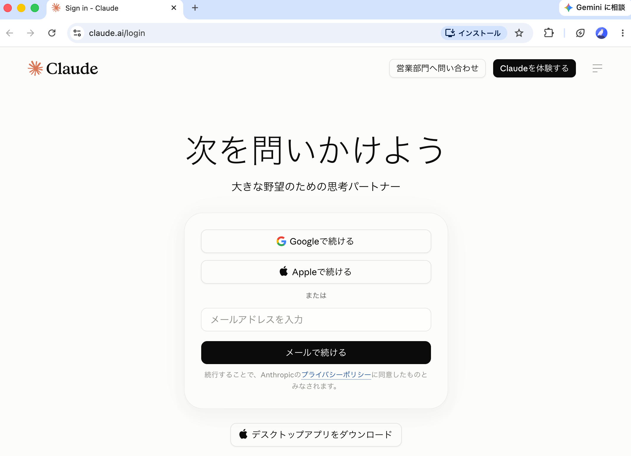Select the Sign in - Claude tab
631x456 pixels.
pos(114,8)
